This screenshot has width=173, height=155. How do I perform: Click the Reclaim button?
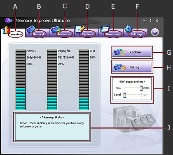[x=132, y=52]
